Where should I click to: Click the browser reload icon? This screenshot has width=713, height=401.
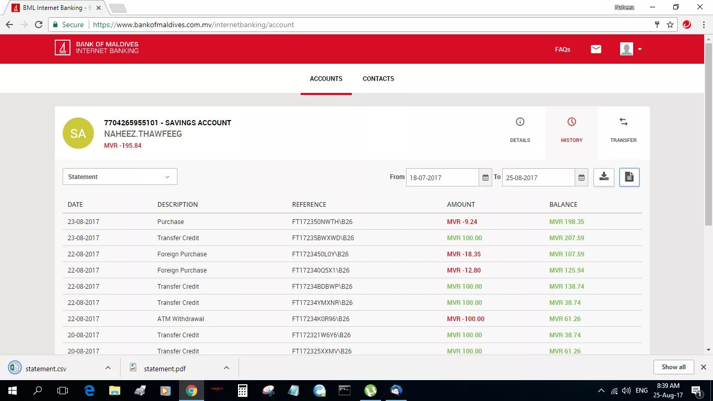coord(39,25)
